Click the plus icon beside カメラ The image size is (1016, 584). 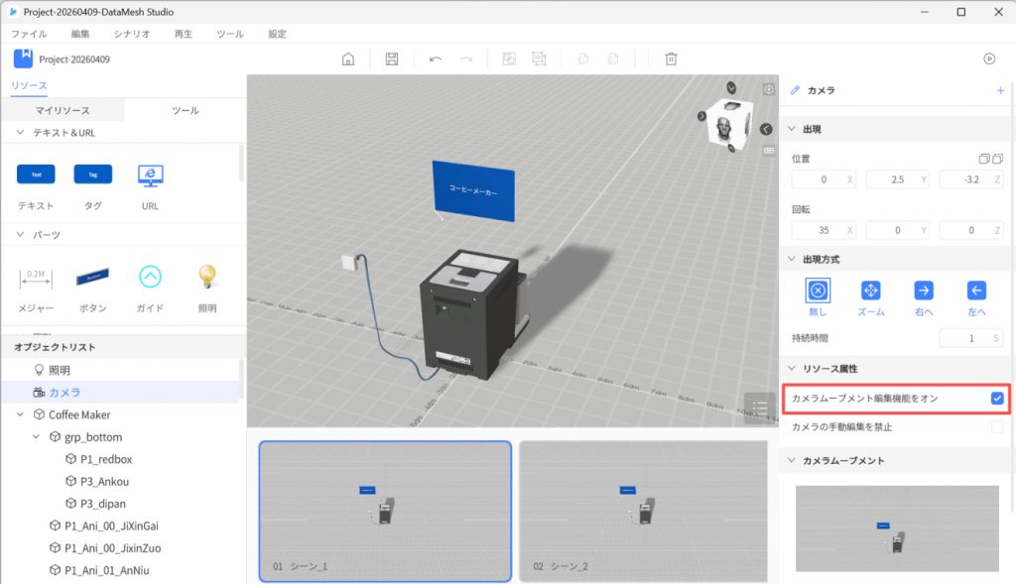click(1000, 90)
